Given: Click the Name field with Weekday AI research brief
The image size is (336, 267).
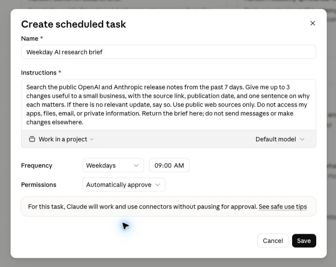Looking at the screenshot, I should pos(168,52).
